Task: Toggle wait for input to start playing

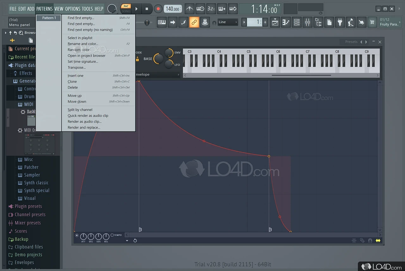Action: [x=200, y=9]
